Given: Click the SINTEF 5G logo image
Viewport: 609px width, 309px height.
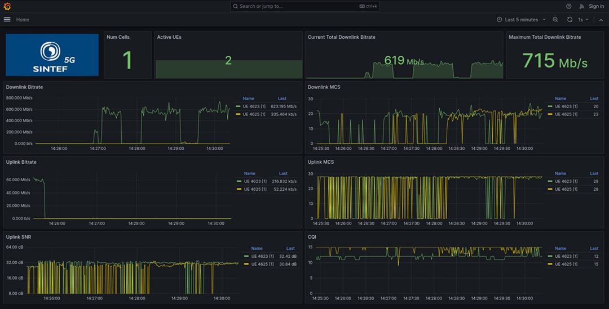Looking at the screenshot, I should coord(52,55).
